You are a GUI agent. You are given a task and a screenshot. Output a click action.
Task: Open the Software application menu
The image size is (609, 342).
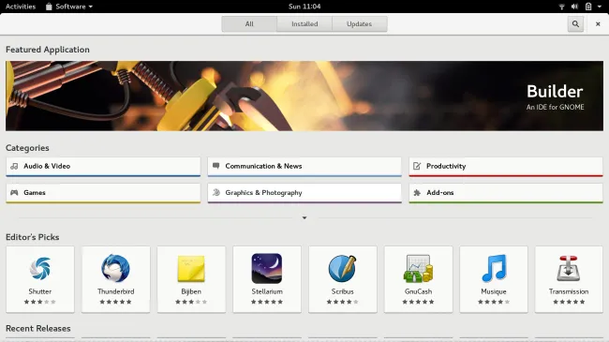pyautogui.click(x=69, y=7)
